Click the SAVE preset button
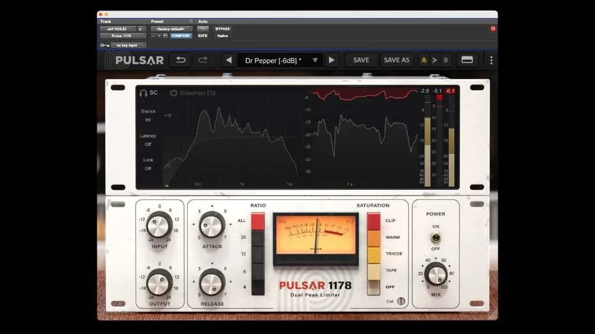The image size is (595, 334). pos(361,60)
